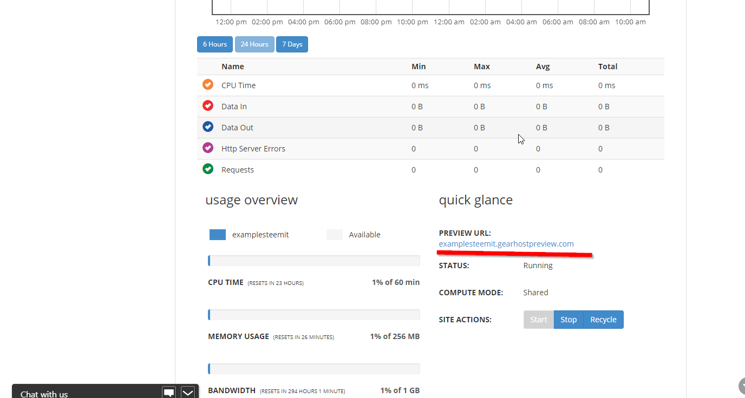Screen dimensions: 745x398
Task: Toggle the orange CPU Time series checkmark
Action: [208, 85]
